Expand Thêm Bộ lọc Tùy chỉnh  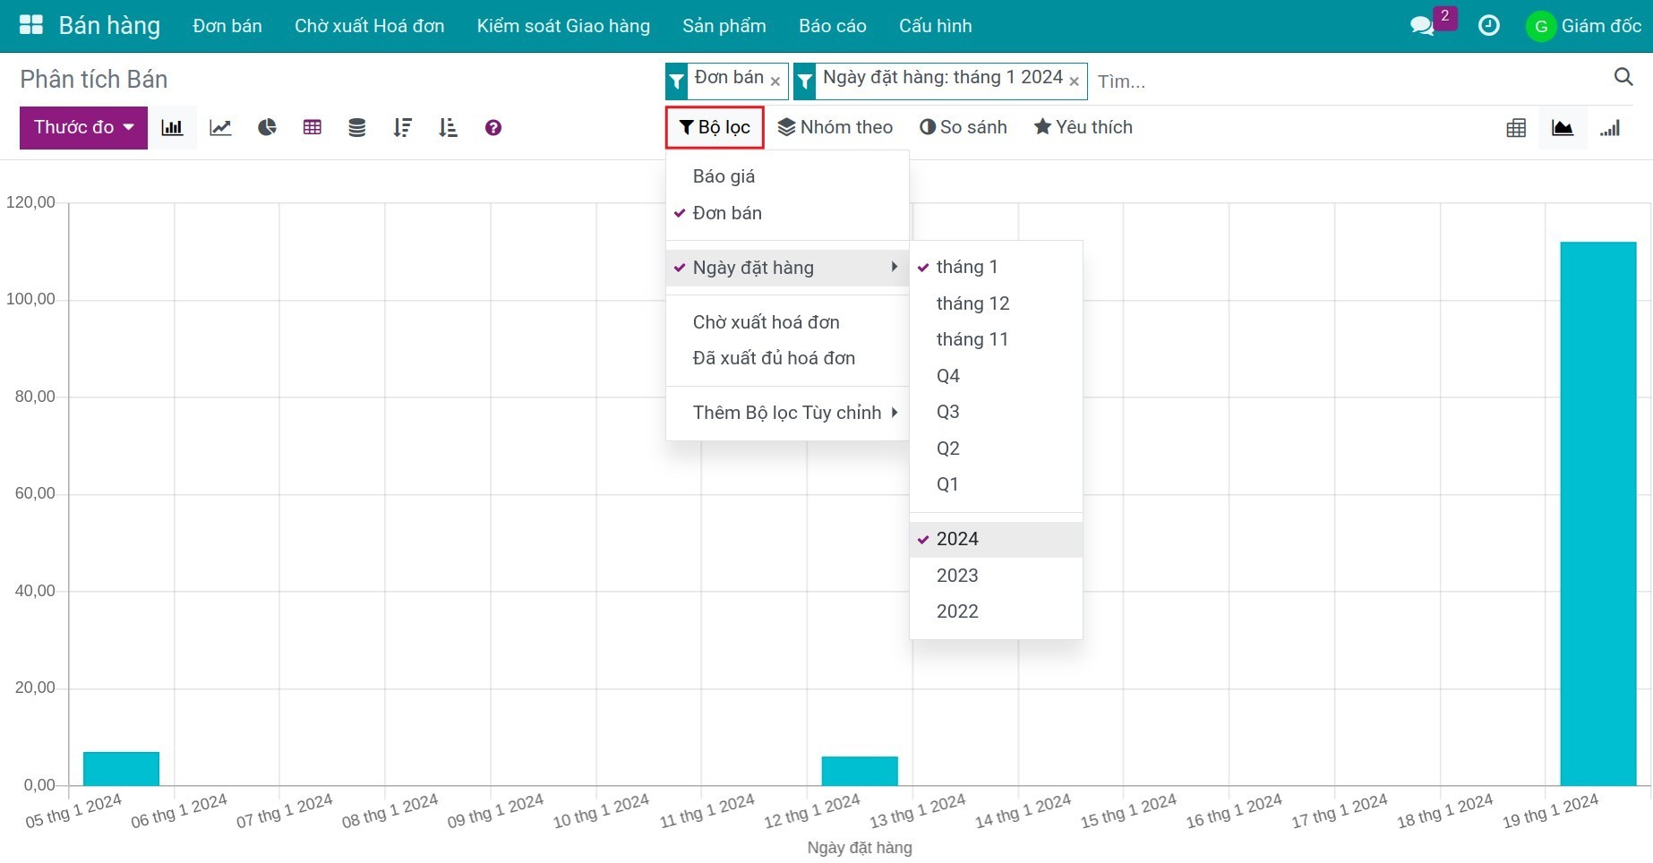click(787, 413)
